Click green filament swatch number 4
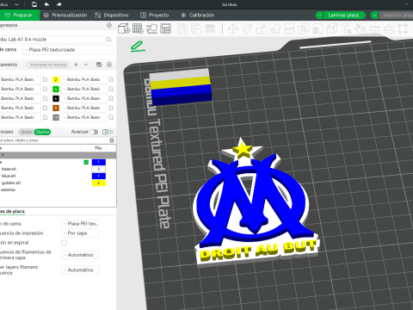Viewport: 413px width, 310px height. pos(56,89)
